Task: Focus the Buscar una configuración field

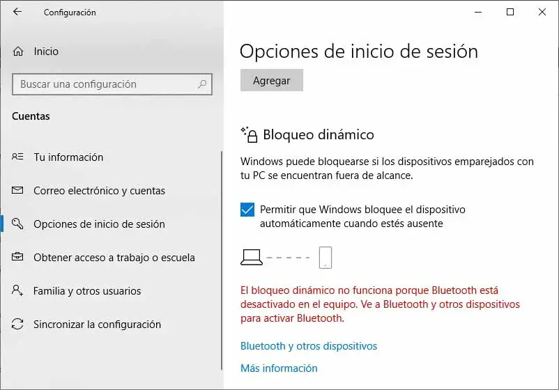Action: [105, 84]
